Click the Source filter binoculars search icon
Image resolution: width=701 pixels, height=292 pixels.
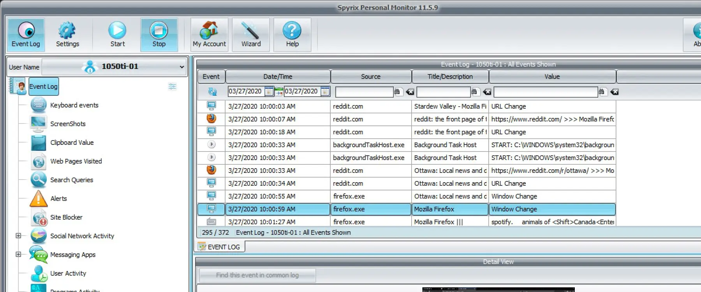(x=397, y=92)
